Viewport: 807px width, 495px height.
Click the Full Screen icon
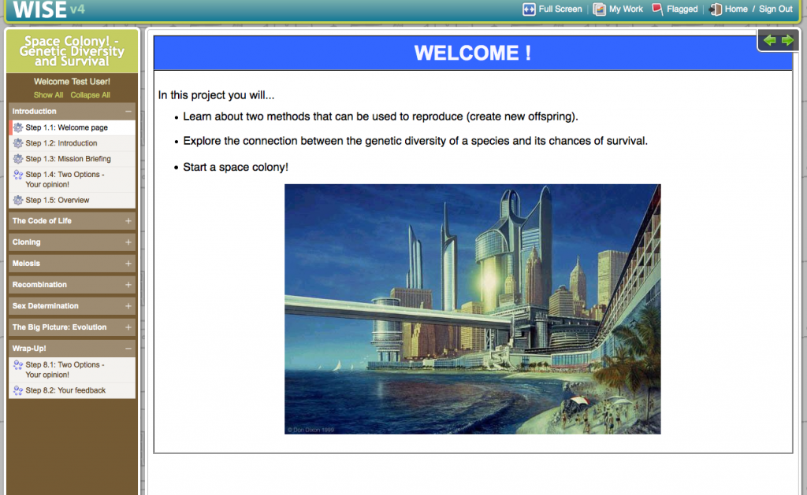coord(529,9)
